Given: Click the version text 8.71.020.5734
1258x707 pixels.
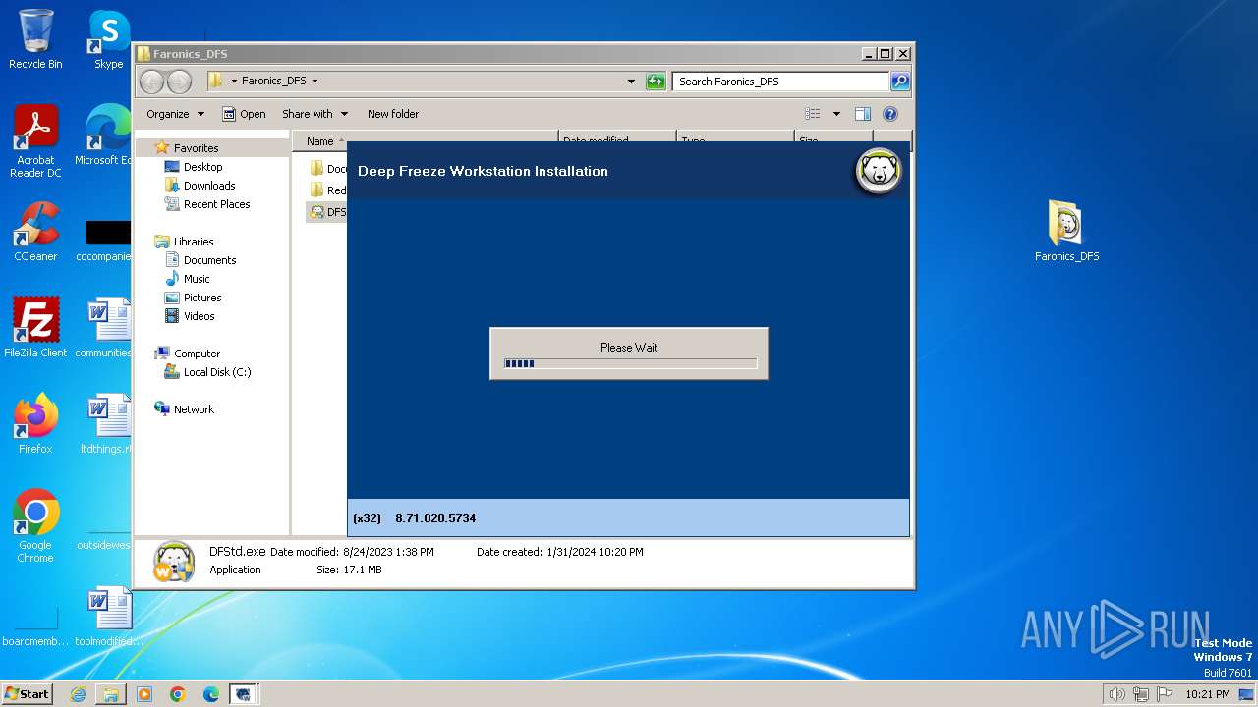Looking at the screenshot, I should tap(435, 518).
